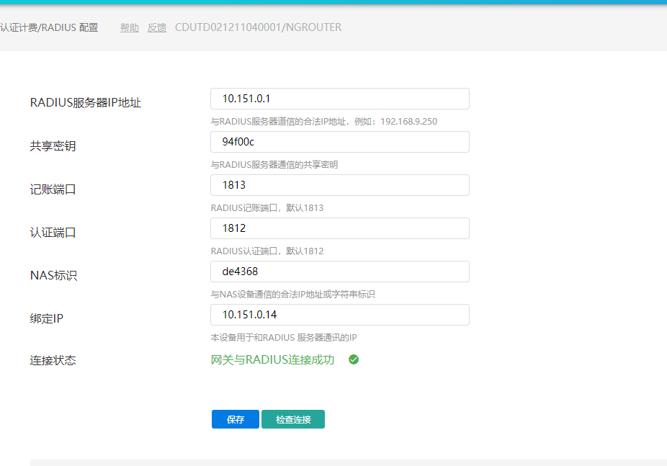Click the 检查连接 button
The width and height of the screenshot is (667, 466).
[293, 419]
